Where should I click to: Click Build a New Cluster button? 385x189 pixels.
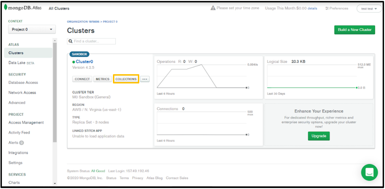coord(354,30)
